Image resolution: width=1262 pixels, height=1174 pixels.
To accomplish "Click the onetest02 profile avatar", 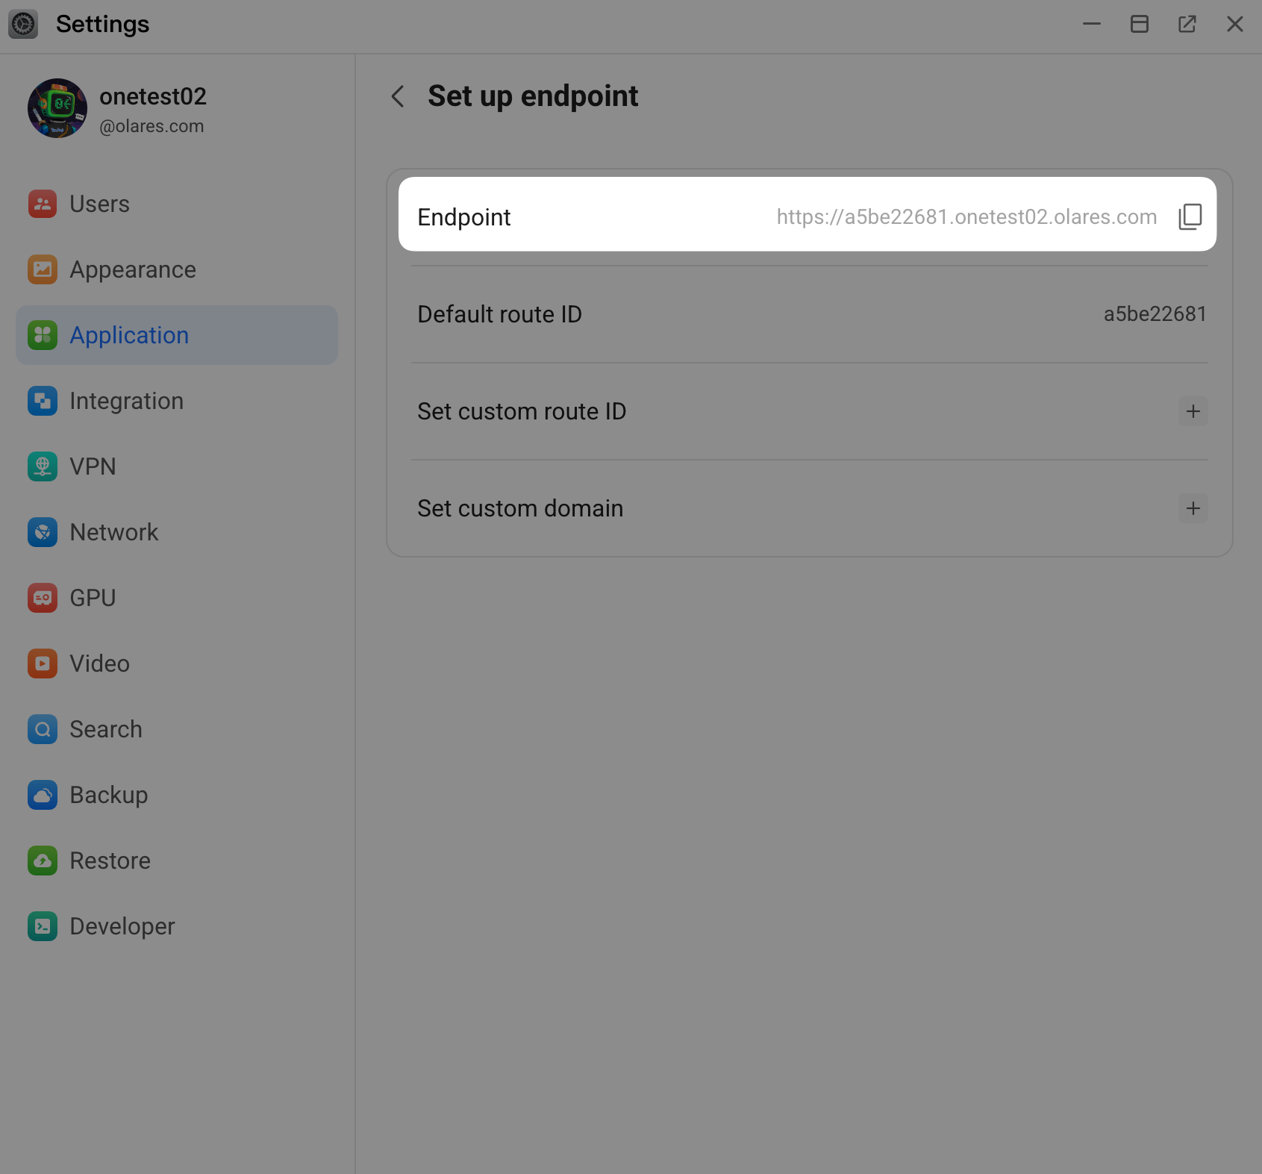I will 57,107.
